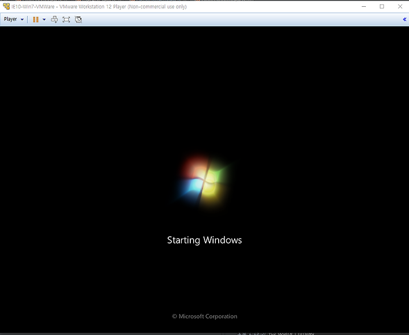Pause the virtual machine
This screenshot has width=409, height=335.
point(36,19)
